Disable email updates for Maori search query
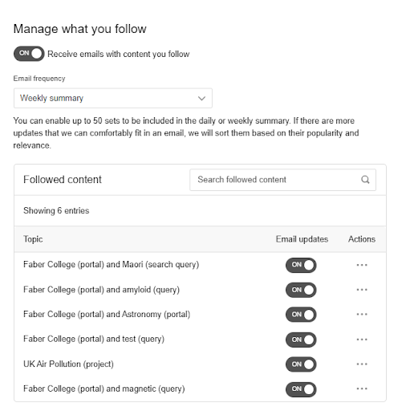The image size is (406, 411). point(301,265)
